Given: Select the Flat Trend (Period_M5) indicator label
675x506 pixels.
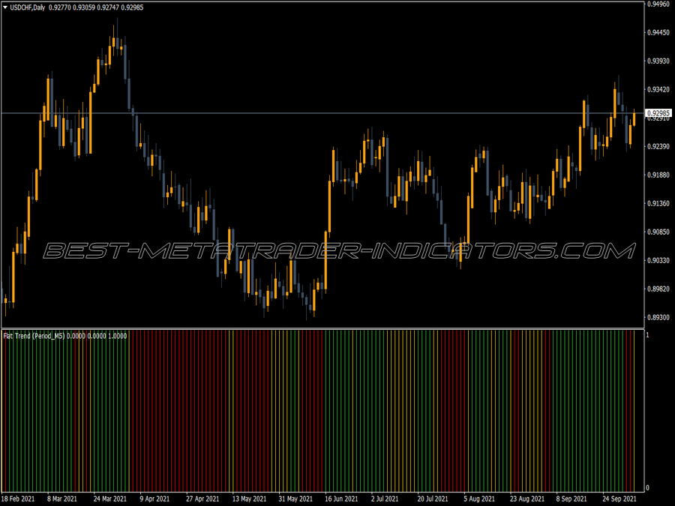Looking at the screenshot, I should pyautogui.click(x=34, y=336).
